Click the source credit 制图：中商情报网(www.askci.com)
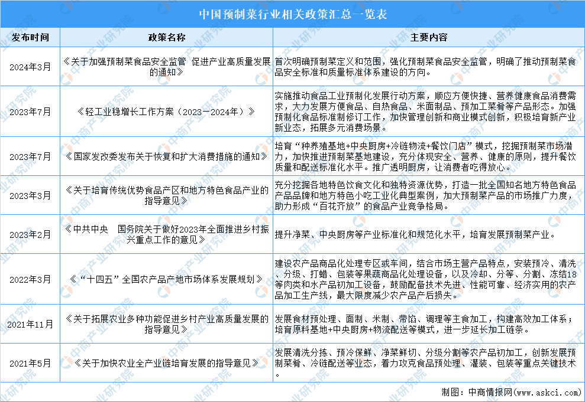The image size is (585, 402). (x=511, y=392)
